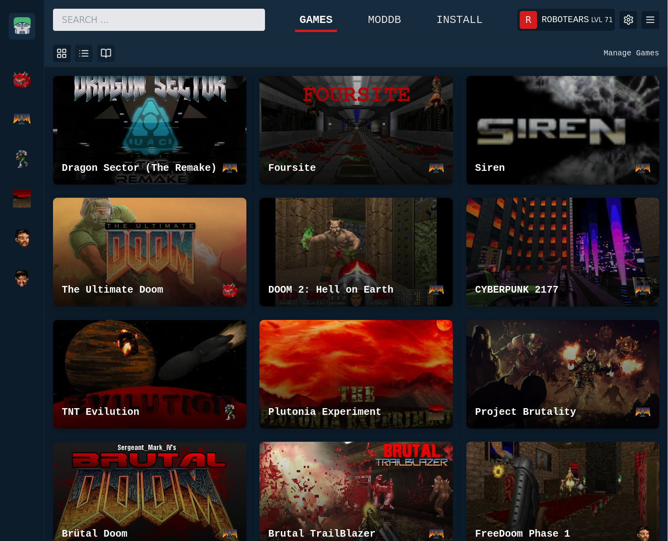Image resolution: width=668 pixels, height=541 pixels.
Task: Open the Siren game card
Action: pos(563,130)
